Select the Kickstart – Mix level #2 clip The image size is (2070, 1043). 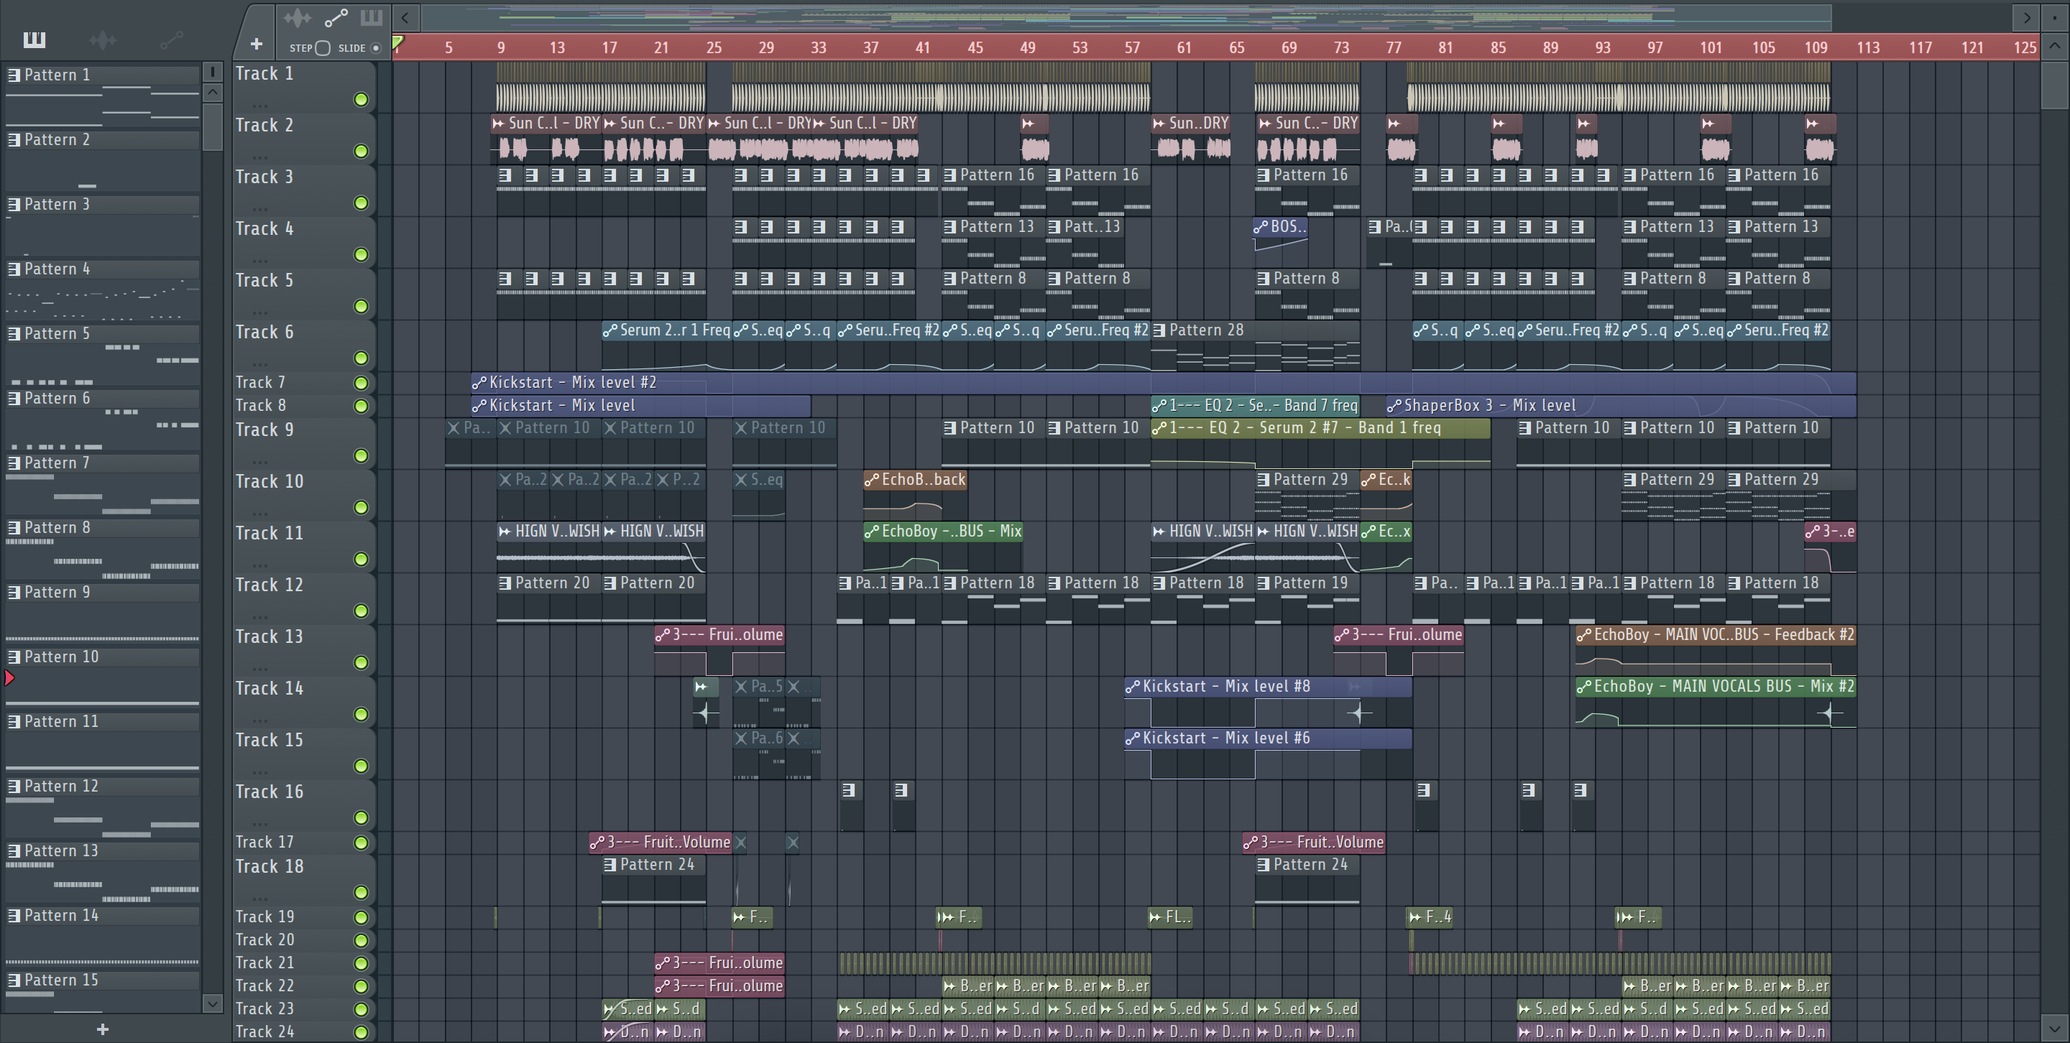[1163, 383]
